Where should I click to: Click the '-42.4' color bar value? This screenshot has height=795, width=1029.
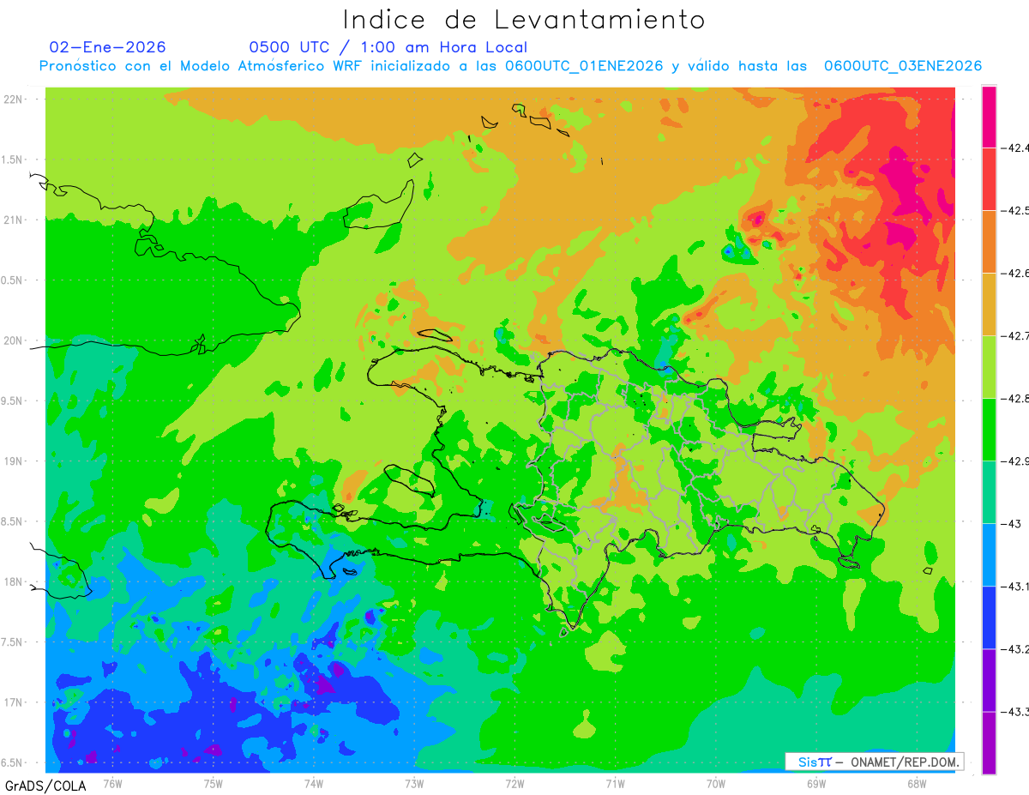[1015, 148]
